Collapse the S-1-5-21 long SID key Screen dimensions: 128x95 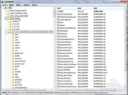pos(8,32)
